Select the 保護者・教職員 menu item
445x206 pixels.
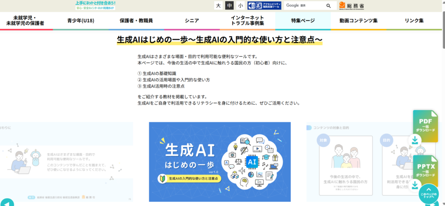pos(136,20)
